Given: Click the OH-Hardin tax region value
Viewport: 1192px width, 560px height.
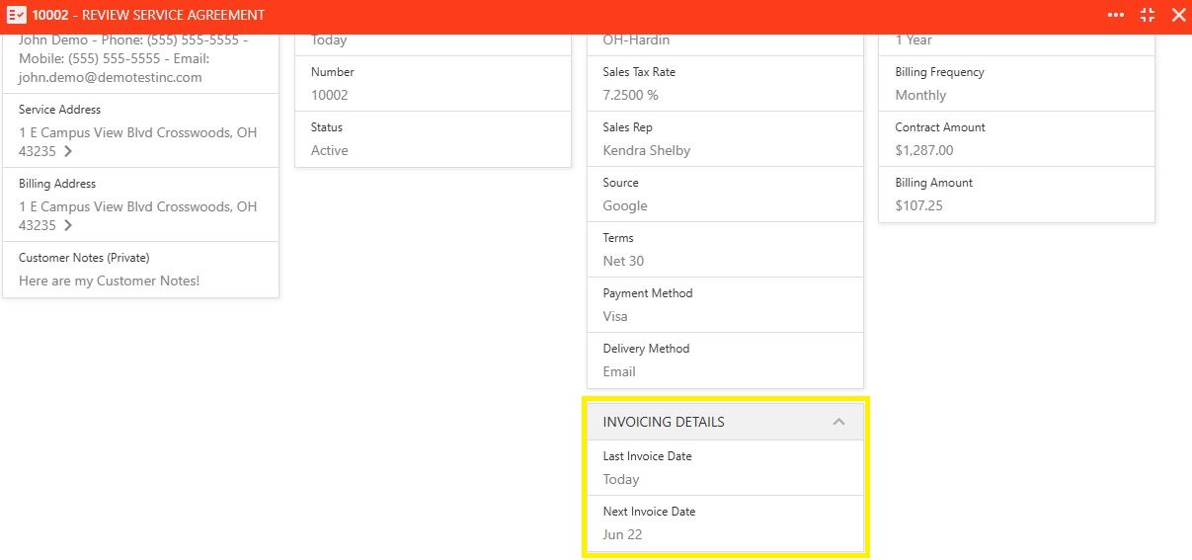Looking at the screenshot, I should coord(636,40).
